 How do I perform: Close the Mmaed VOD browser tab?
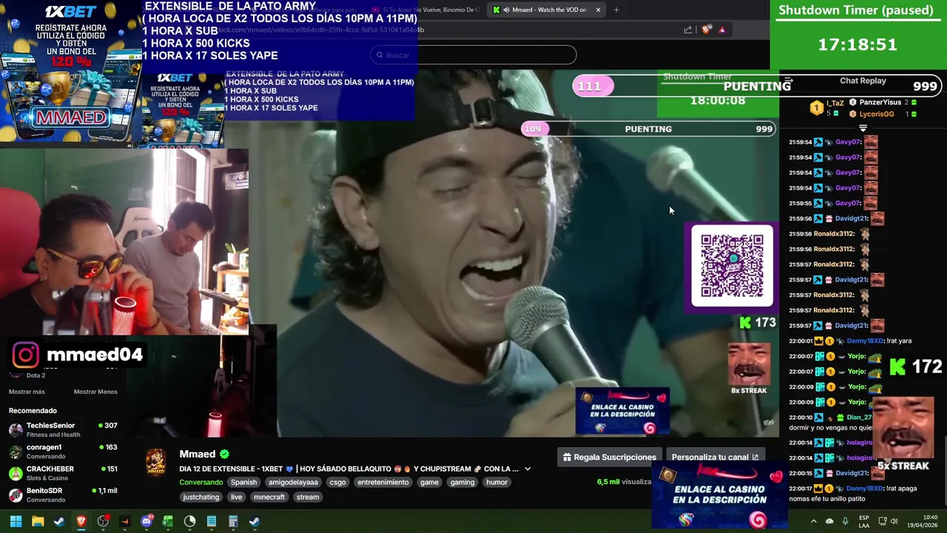(x=598, y=10)
